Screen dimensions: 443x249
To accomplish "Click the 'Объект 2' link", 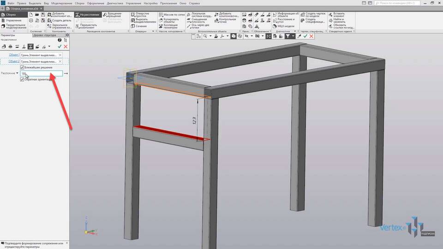I will (13, 61).
